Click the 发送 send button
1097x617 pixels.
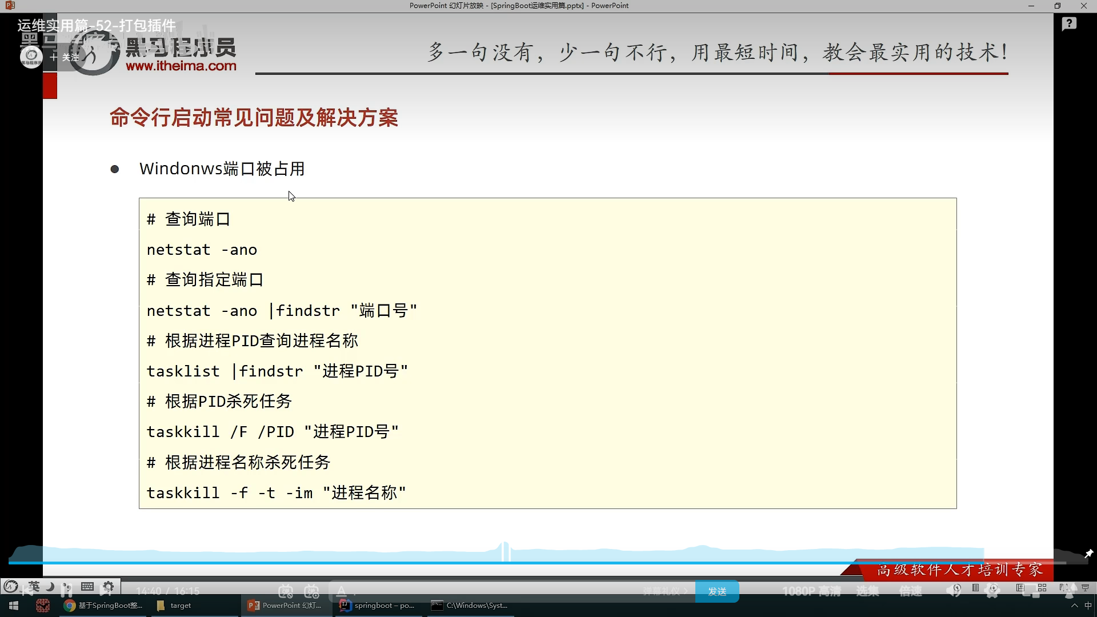point(717,591)
